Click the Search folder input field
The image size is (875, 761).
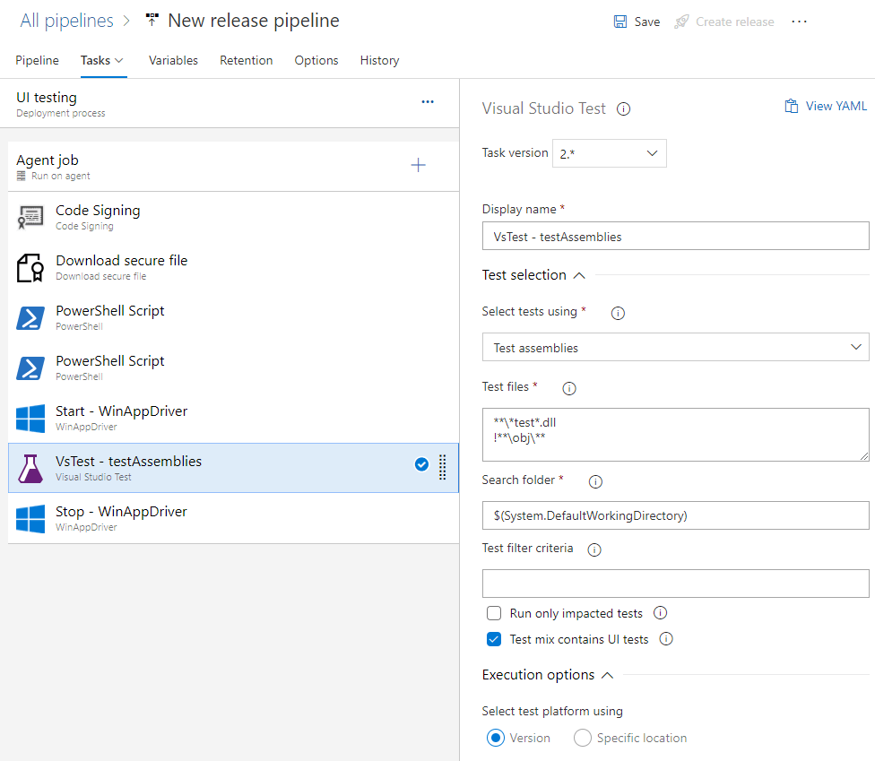(x=675, y=515)
